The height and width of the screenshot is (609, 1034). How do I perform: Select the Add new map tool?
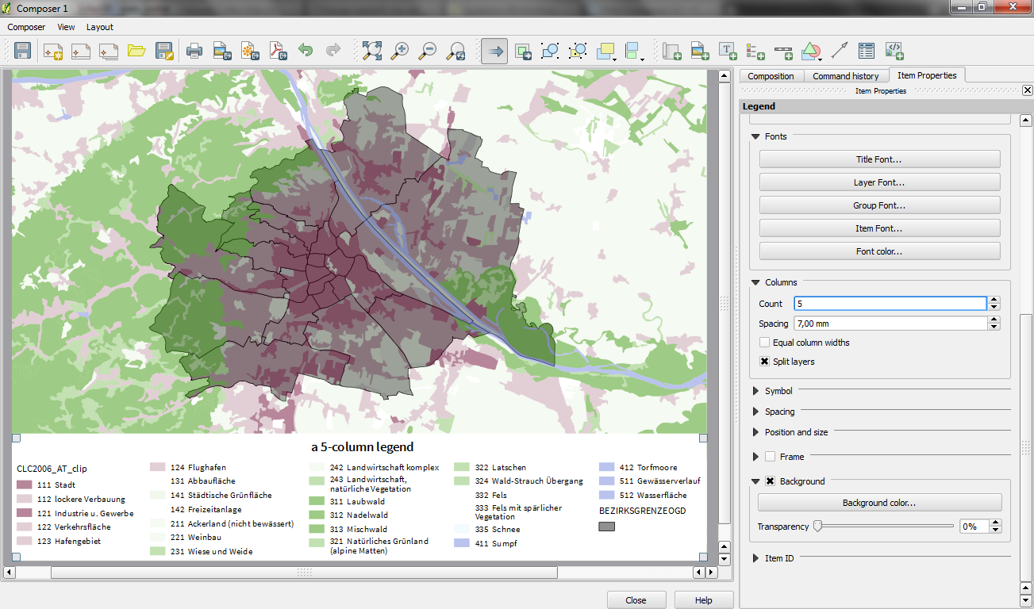(671, 50)
